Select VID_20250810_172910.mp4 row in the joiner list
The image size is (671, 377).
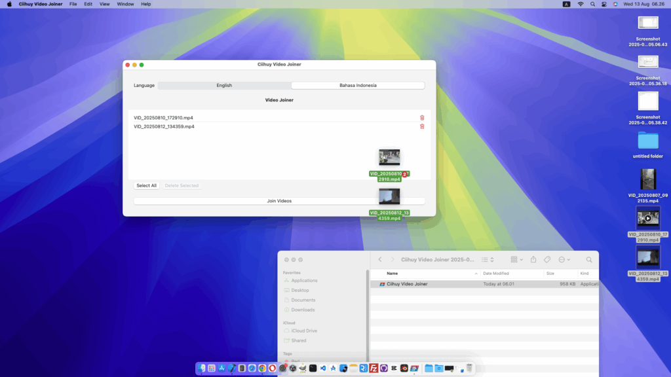point(279,118)
